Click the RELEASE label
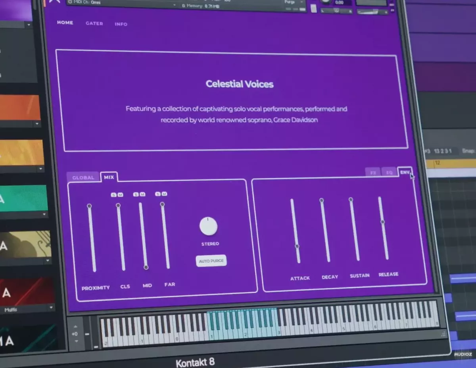The height and width of the screenshot is (368, 476). coord(388,274)
